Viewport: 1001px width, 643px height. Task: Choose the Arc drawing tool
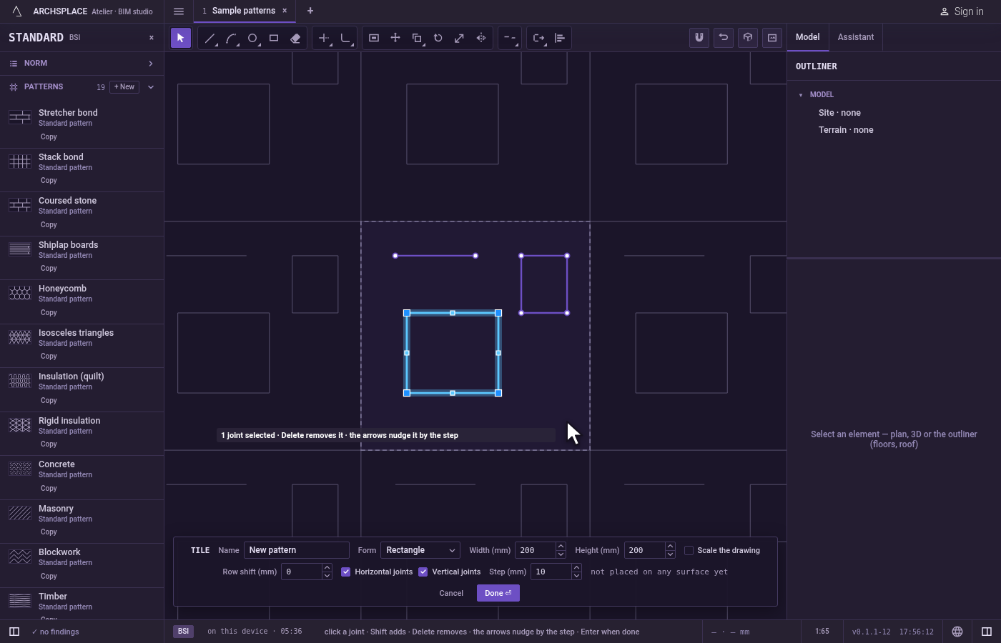coord(231,38)
